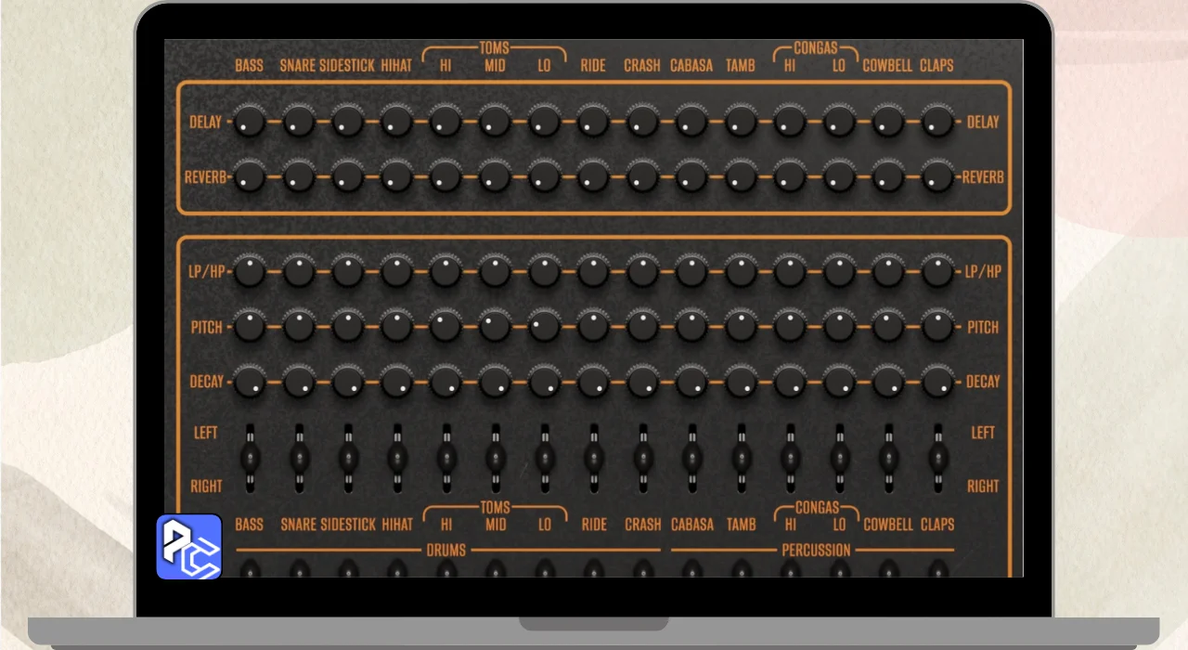
Task: Click the Crash pan slider
Action: [x=642, y=458]
